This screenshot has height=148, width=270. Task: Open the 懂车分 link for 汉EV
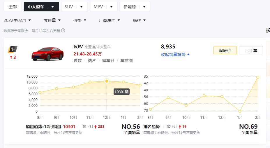(108, 60)
